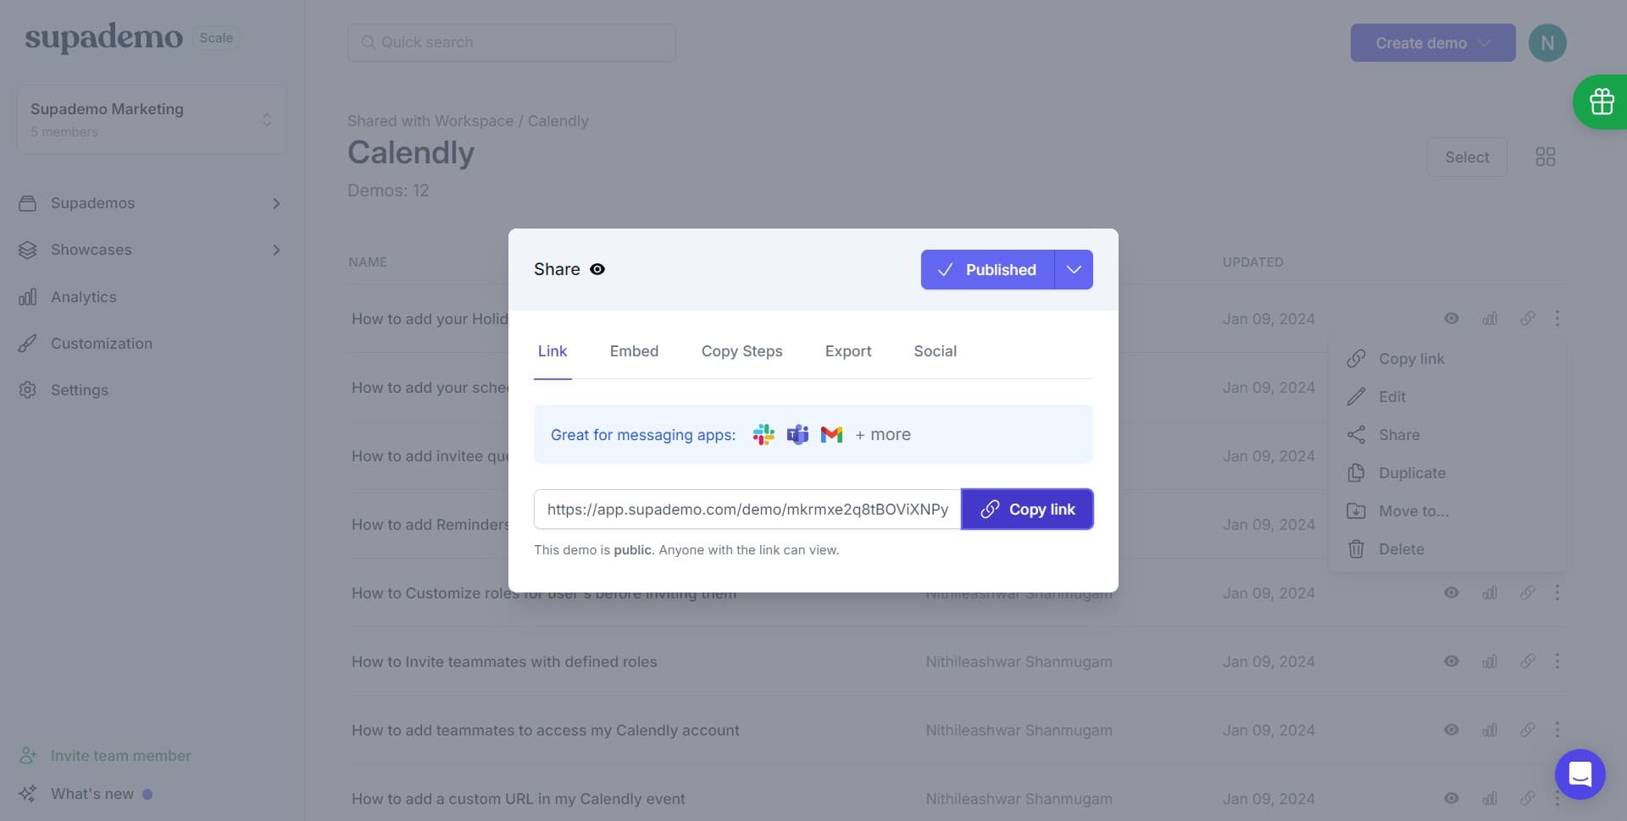The width and height of the screenshot is (1627, 821).
Task: Open the green gift rewards icon
Action: pyautogui.click(x=1601, y=102)
